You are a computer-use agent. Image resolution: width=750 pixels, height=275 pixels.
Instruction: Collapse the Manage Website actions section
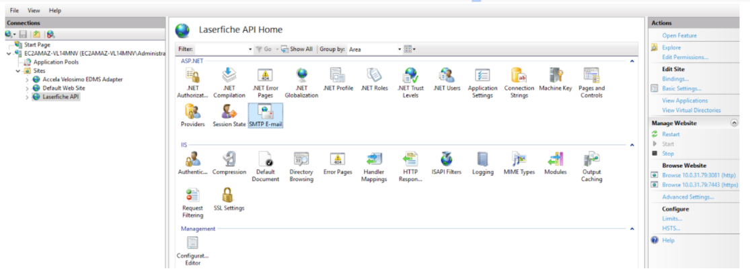pos(735,123)
